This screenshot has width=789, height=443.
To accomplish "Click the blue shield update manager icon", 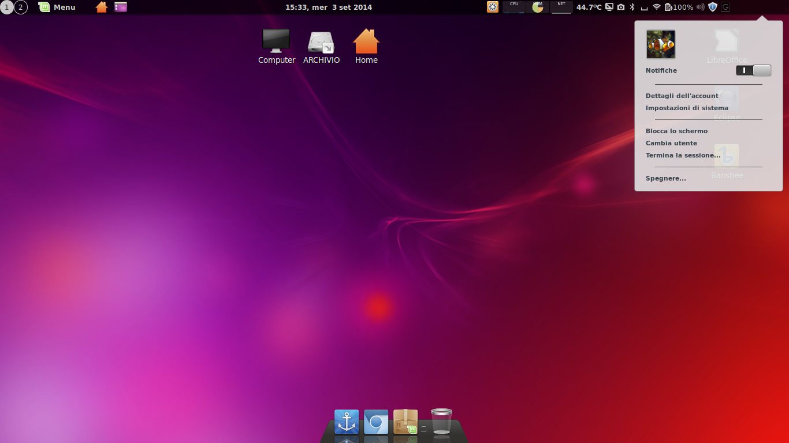I will (x=713, y=7).
